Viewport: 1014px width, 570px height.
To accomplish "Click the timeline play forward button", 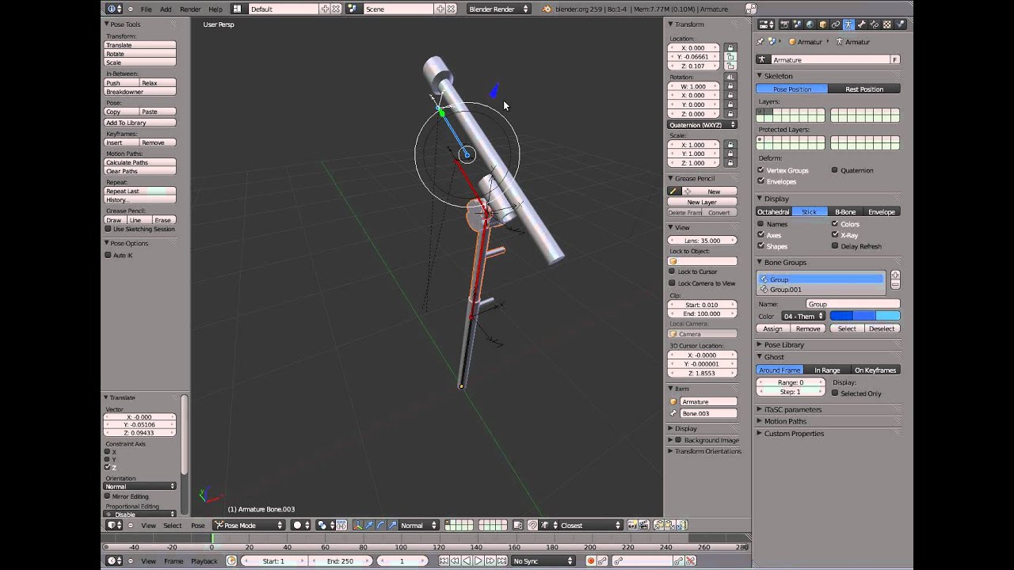I will (x=478, y=561).
